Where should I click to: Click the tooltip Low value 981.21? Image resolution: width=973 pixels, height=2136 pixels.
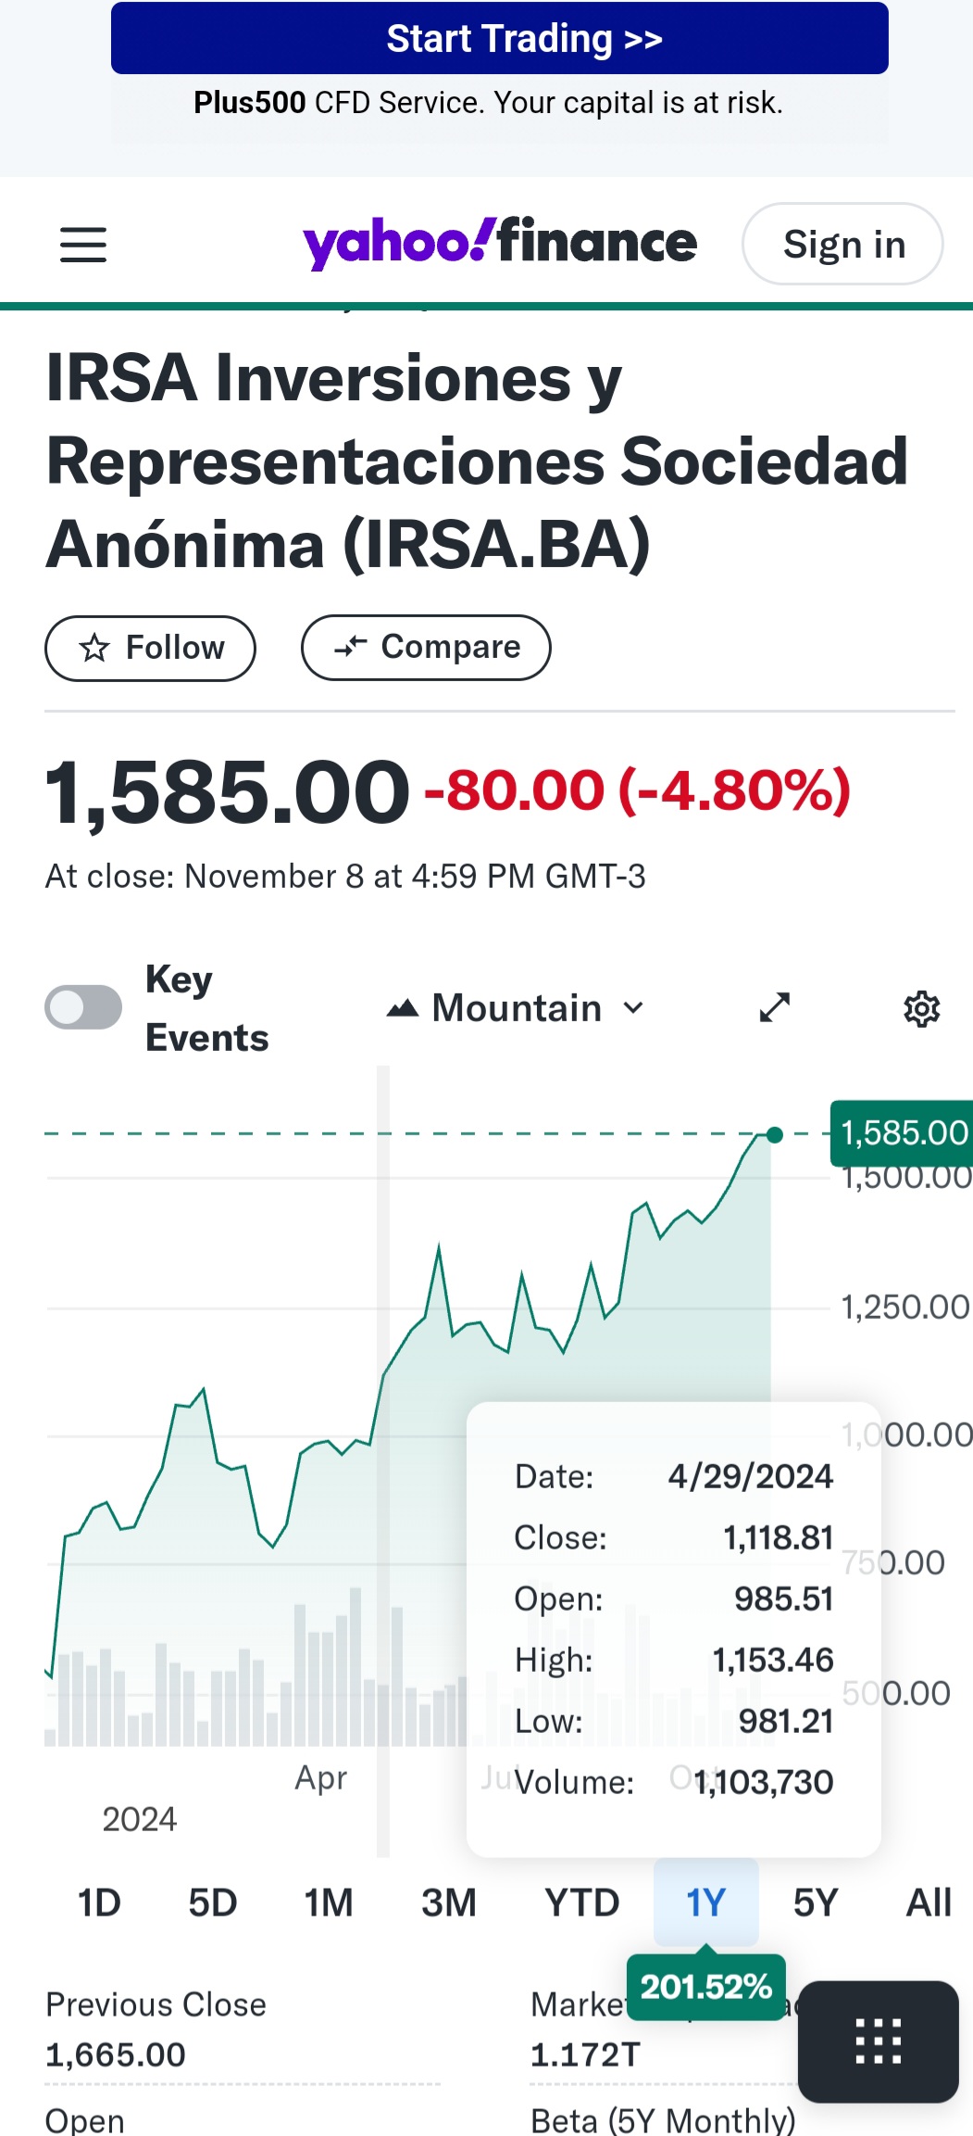point(786,1721)
